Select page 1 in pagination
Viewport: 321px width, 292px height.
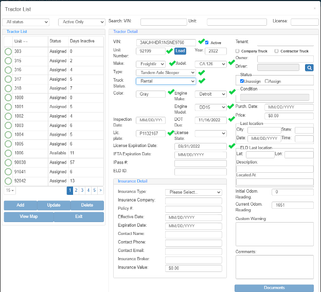(x=70, y=190)
